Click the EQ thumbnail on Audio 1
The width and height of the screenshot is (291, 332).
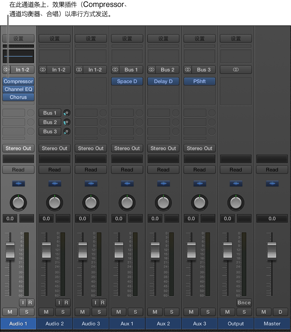coord(18,56)
